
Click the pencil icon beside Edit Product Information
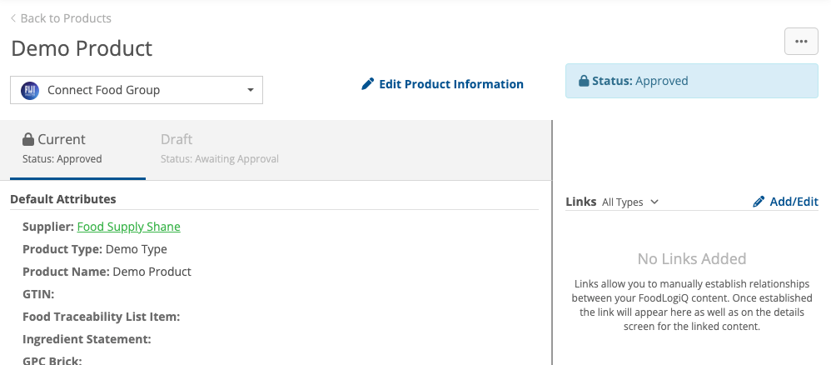pos(368,84)
